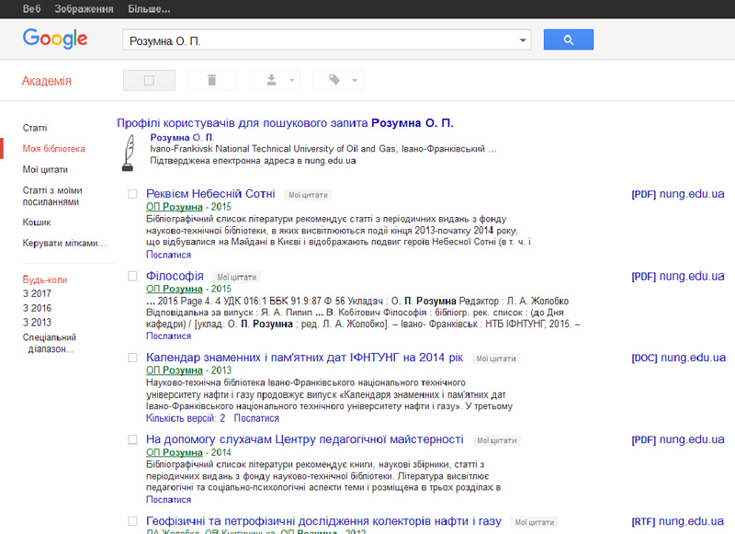Expand the export dropdown arrow
Image resolution: width=735 pixels, height=534 pixels.
point(291,80)
